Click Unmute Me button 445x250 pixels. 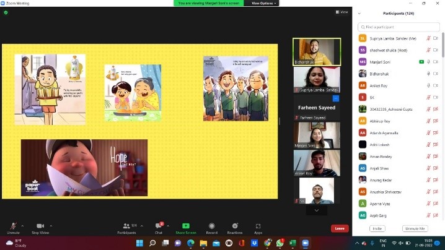click(x=415, y=228)
